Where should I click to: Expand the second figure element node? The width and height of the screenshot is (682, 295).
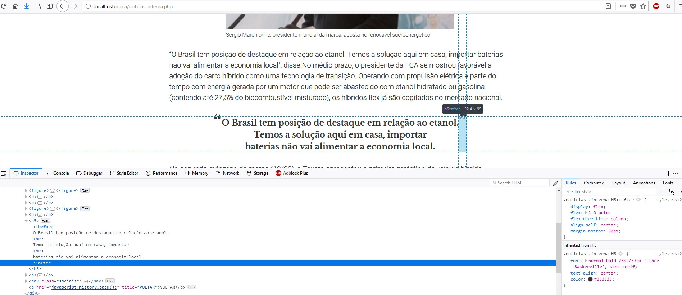26,208
